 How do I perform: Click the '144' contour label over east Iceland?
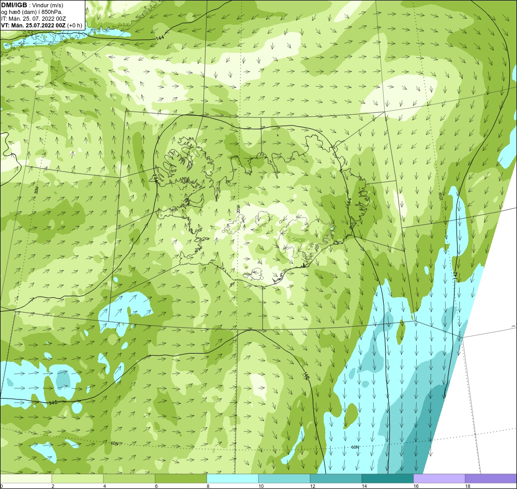[349, 202]
